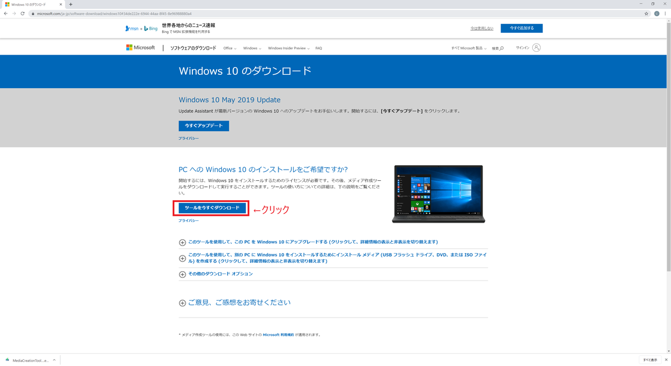Screen dimensions: 671x366
Task: Click ツールを今すぐダウンロード button
Action: tap(212, 208)
